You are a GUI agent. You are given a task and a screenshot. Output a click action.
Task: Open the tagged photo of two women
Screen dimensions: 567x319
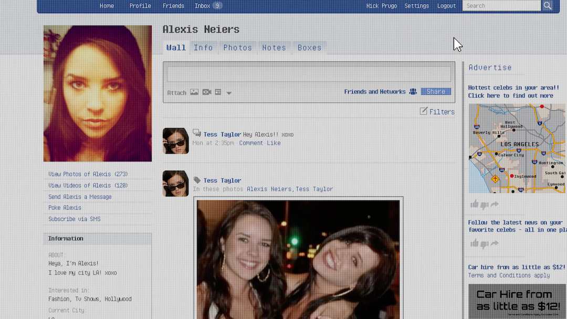pos(298,259)
